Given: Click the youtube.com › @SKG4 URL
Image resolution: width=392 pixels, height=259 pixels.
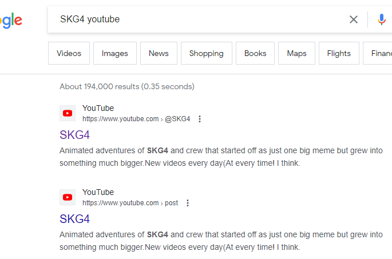Looking at the screenshot, I should click(136, 119).
